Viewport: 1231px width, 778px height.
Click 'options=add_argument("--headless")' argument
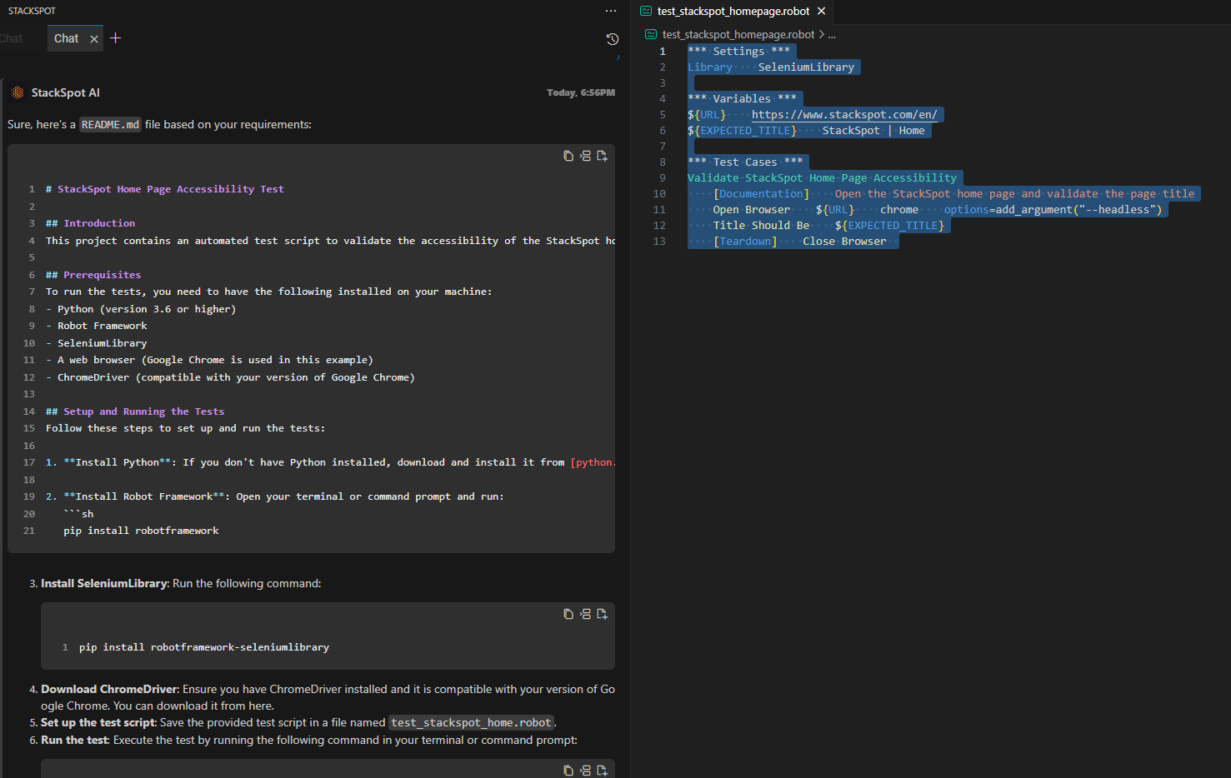point(1053,210)
